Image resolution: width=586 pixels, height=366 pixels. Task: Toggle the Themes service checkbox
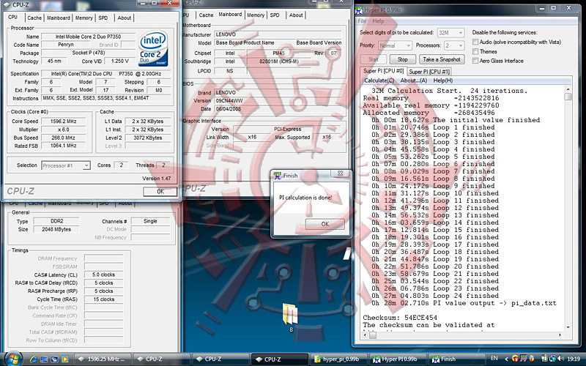point(475,51)
